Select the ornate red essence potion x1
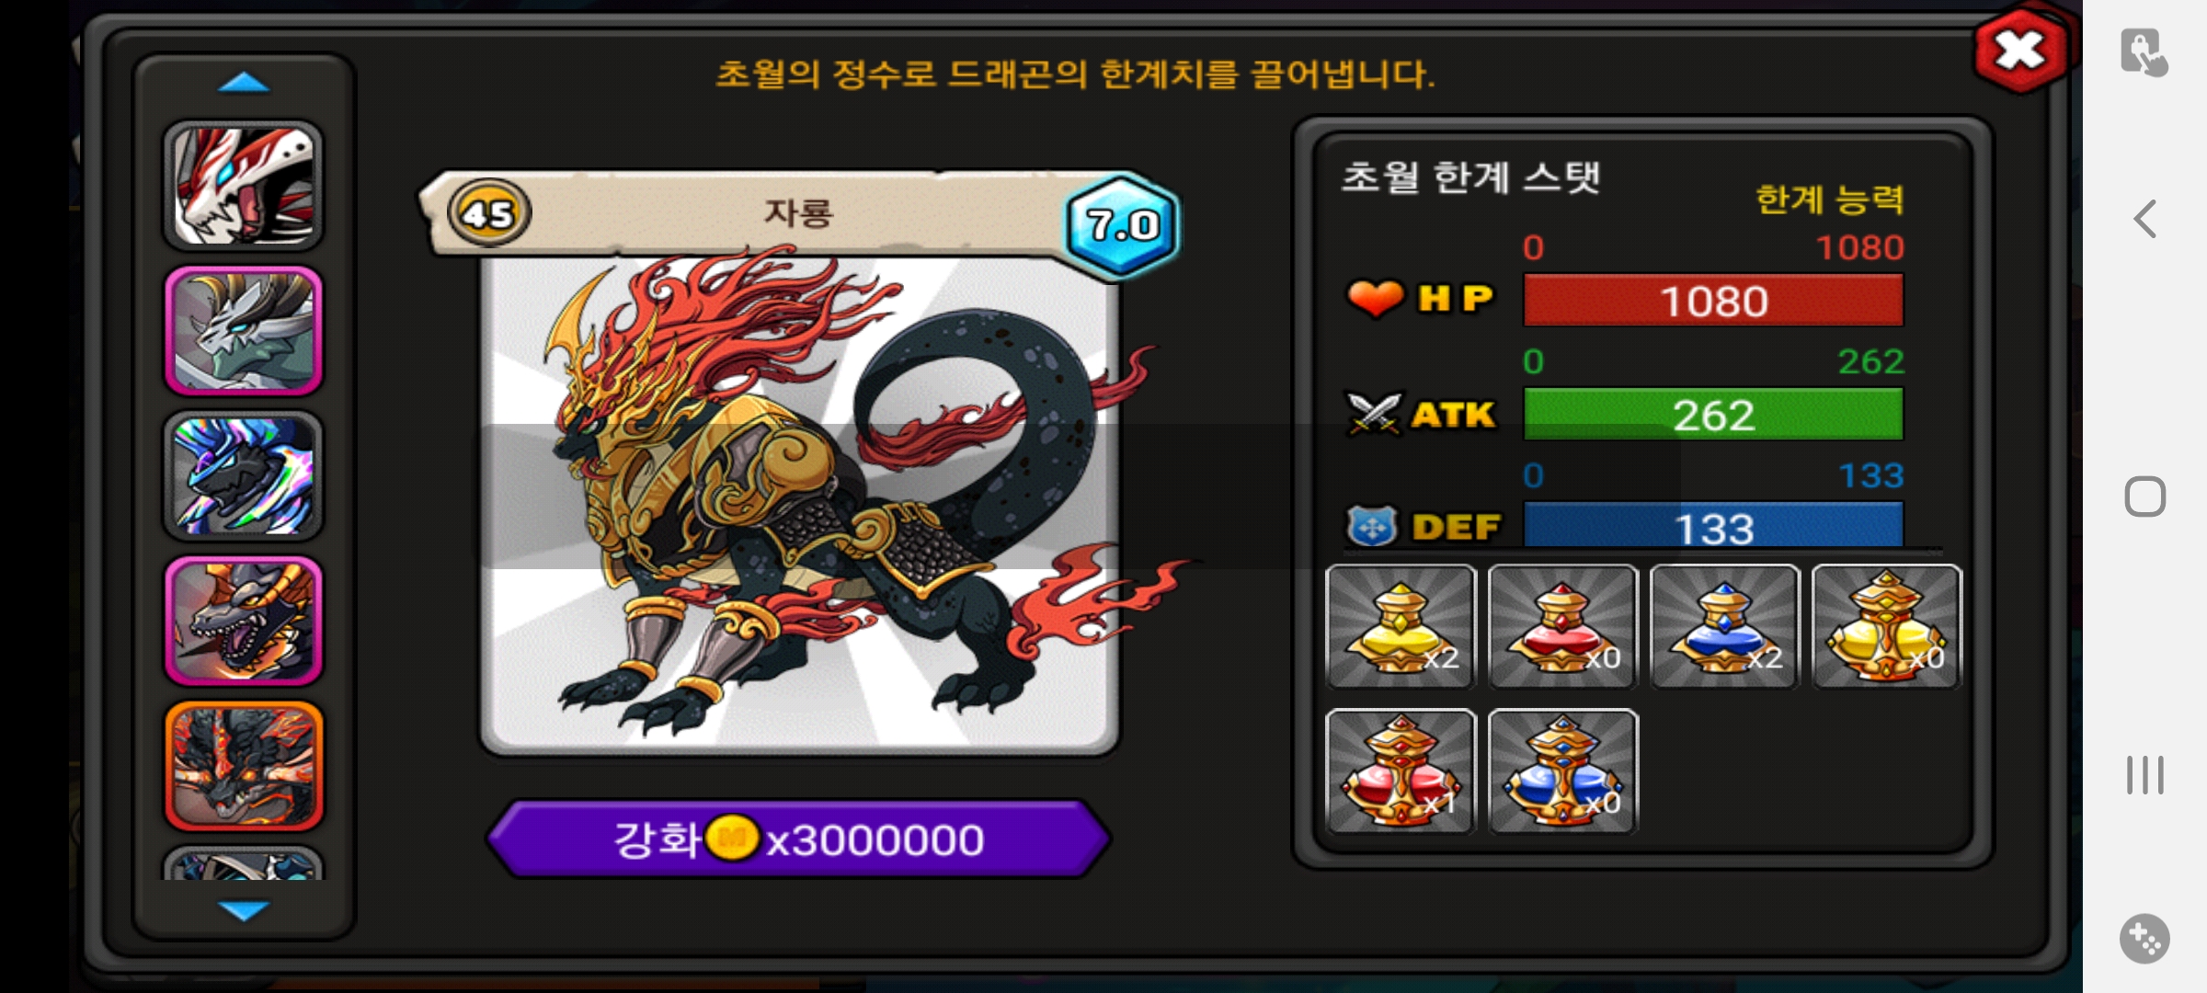Viewport: 2207px width, 993px height. click(1401, 771)
